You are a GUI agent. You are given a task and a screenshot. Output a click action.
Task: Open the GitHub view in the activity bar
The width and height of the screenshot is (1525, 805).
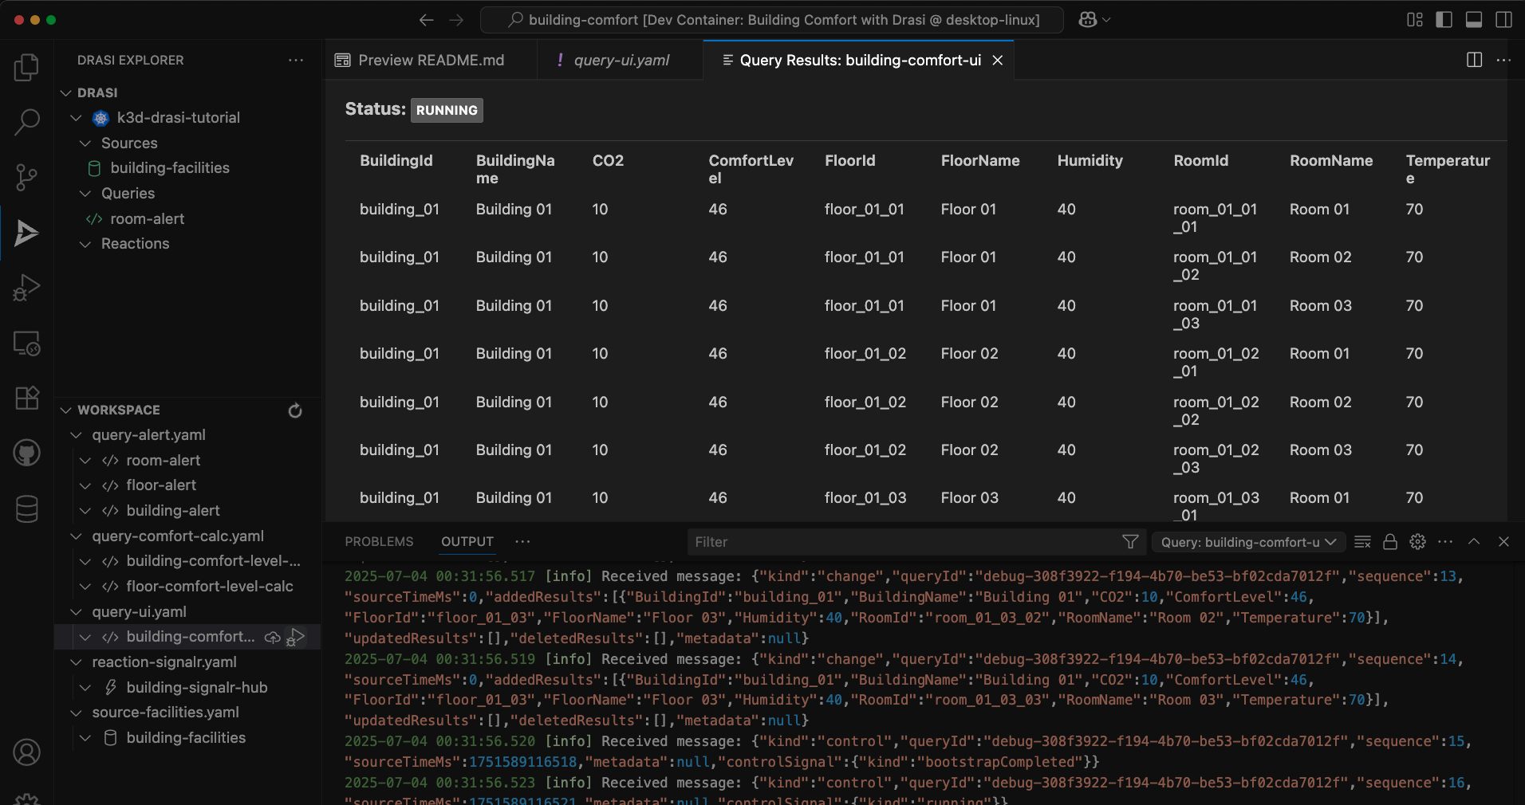tap(26, 453)
